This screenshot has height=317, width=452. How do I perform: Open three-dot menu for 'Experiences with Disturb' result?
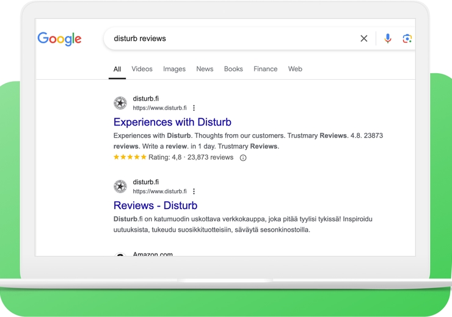click(194, 108)
